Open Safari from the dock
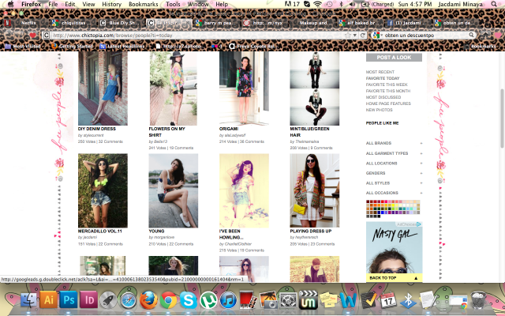Screen dimensions: 505x316 [x=129, y=300]
